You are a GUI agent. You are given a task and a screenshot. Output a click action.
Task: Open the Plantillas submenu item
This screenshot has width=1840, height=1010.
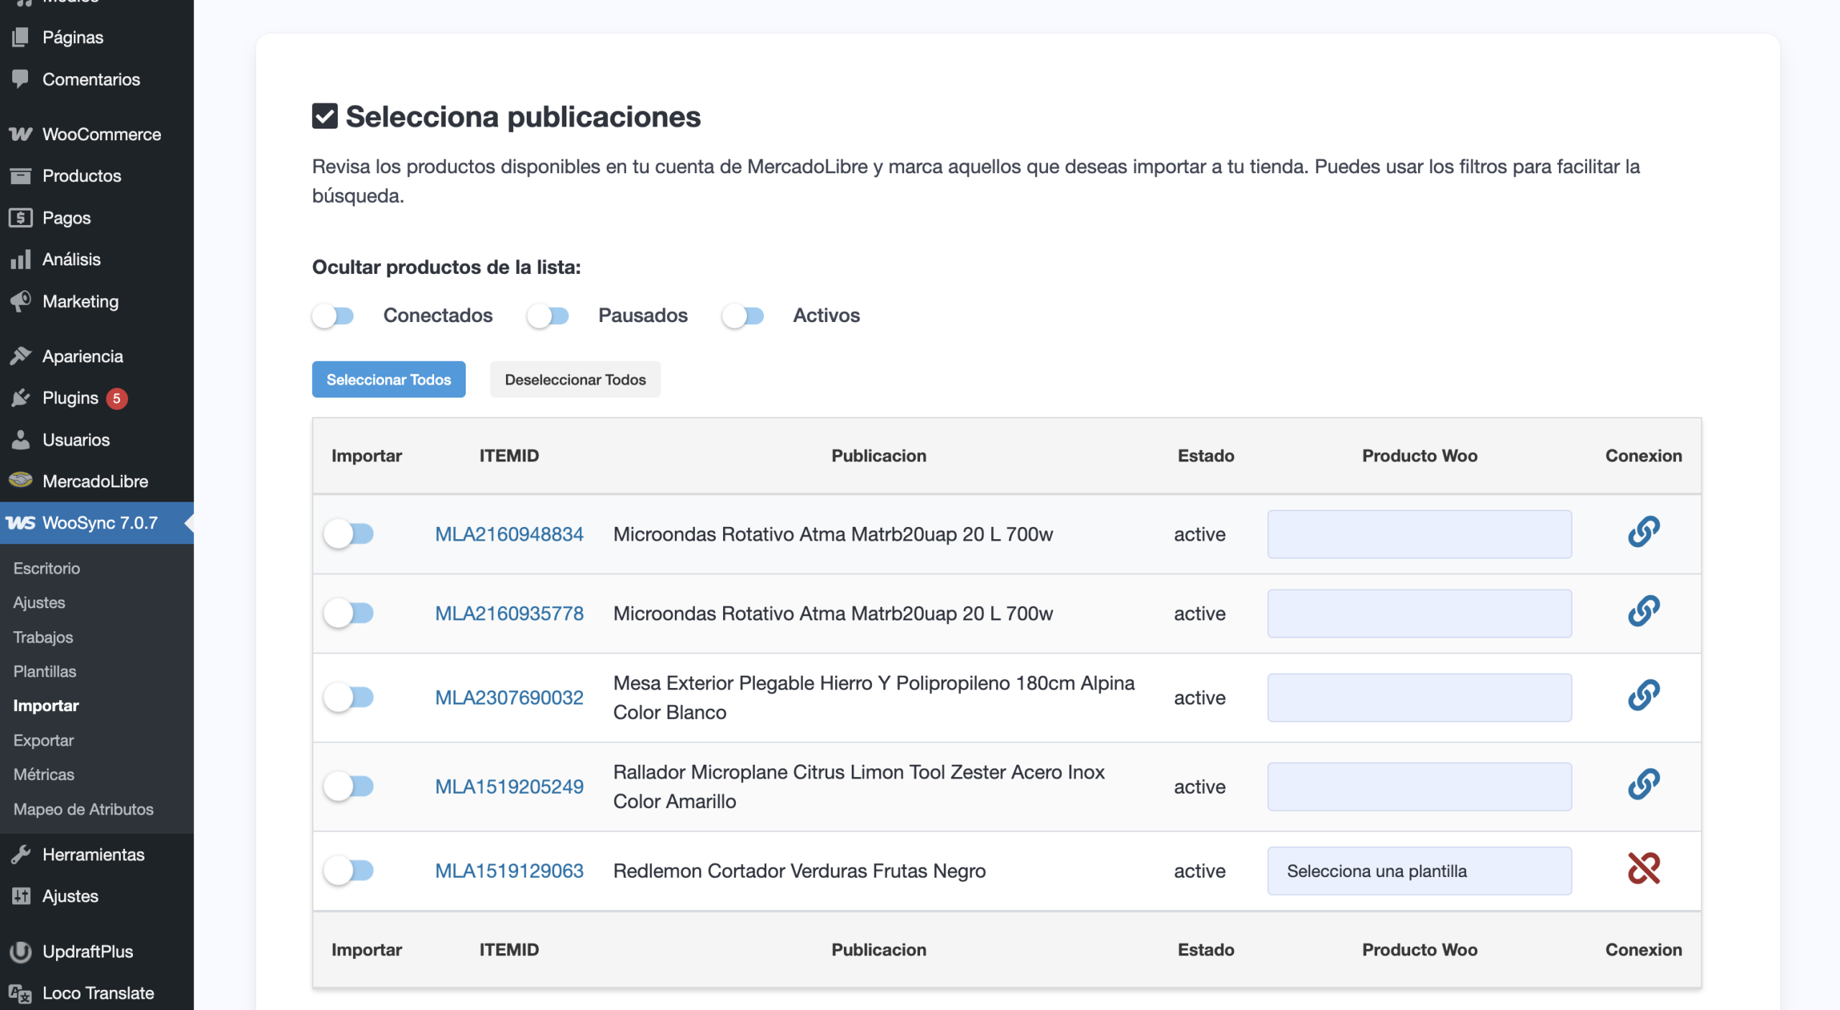[45, 671]
